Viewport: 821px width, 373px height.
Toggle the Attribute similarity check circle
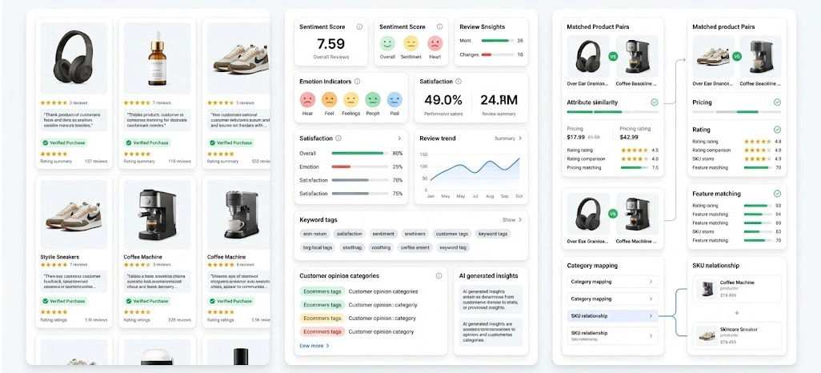[x=654, y=102]
